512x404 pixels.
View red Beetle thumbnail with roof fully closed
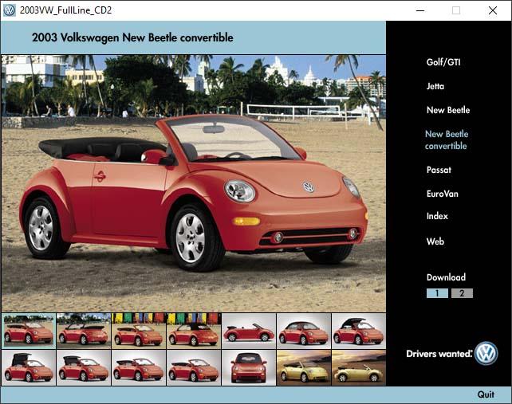304,331
